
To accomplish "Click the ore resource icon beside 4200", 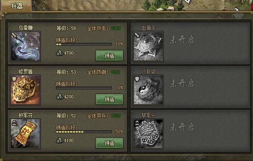I will [59, 97].
